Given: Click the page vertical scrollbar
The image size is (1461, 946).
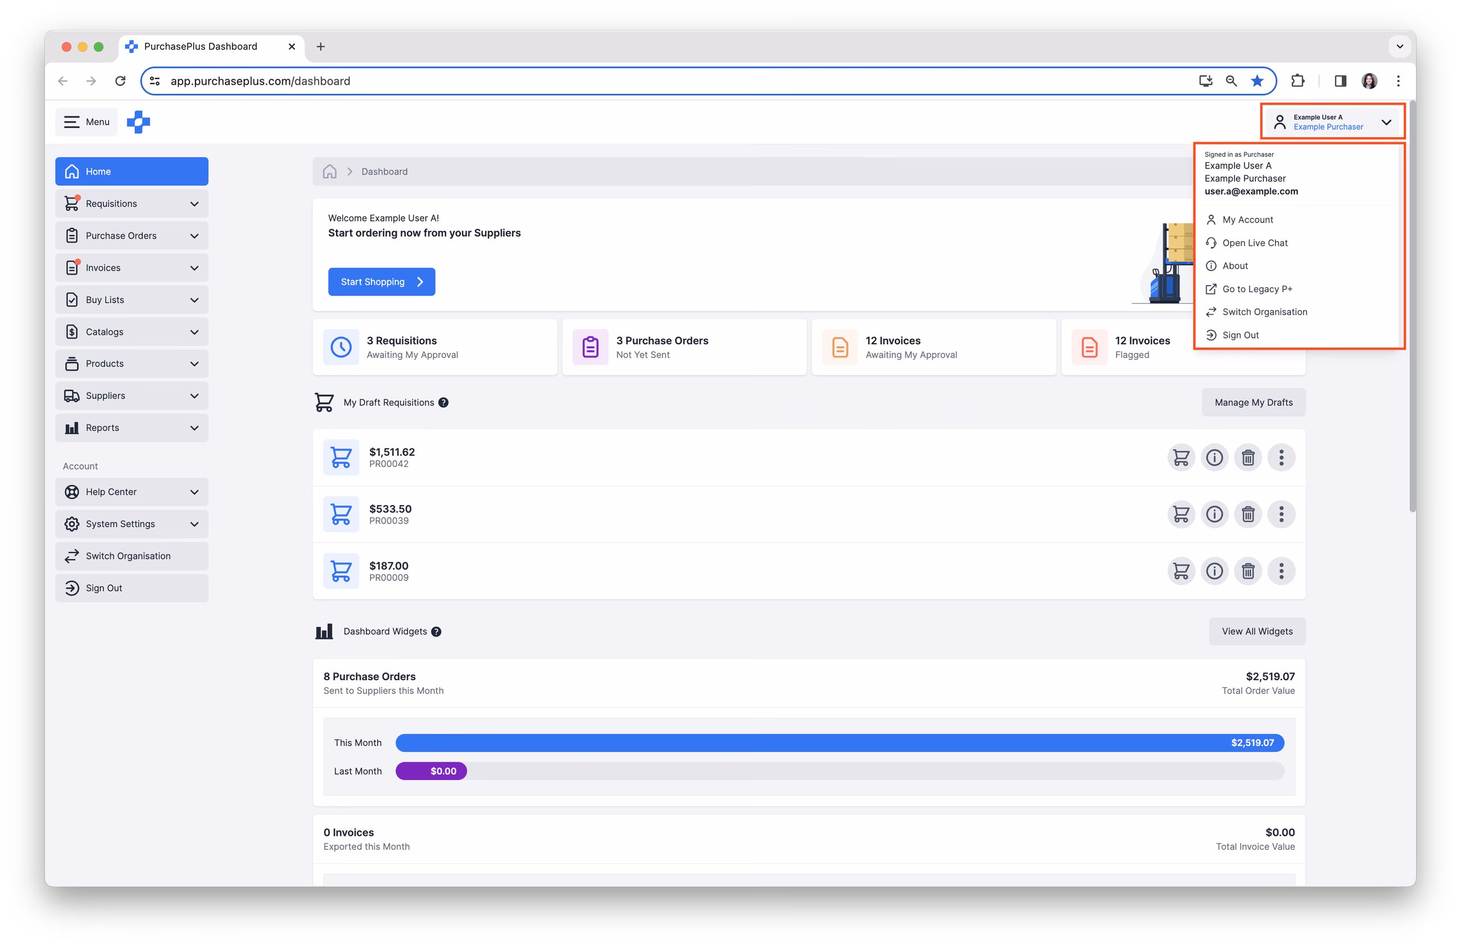Looking at the screenshot, I should click(x=1413, y=307).
